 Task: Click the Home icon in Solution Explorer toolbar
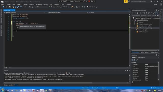(138, 13)
